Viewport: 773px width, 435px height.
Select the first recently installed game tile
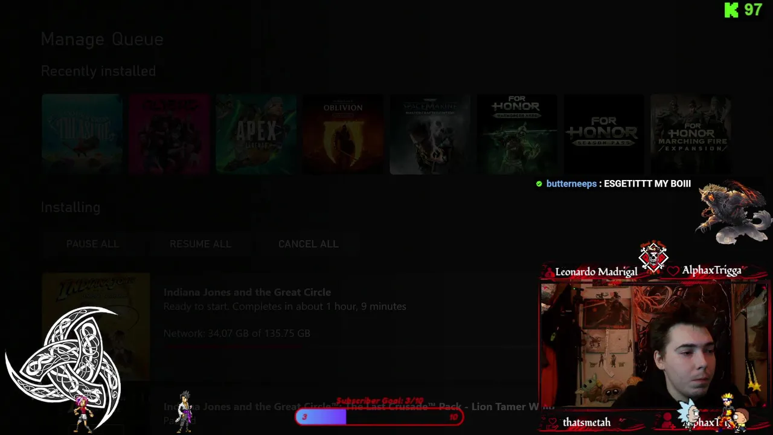coord(82,134)
